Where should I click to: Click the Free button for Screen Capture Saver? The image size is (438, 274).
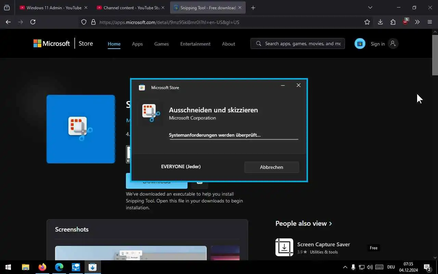coord(374,248)
